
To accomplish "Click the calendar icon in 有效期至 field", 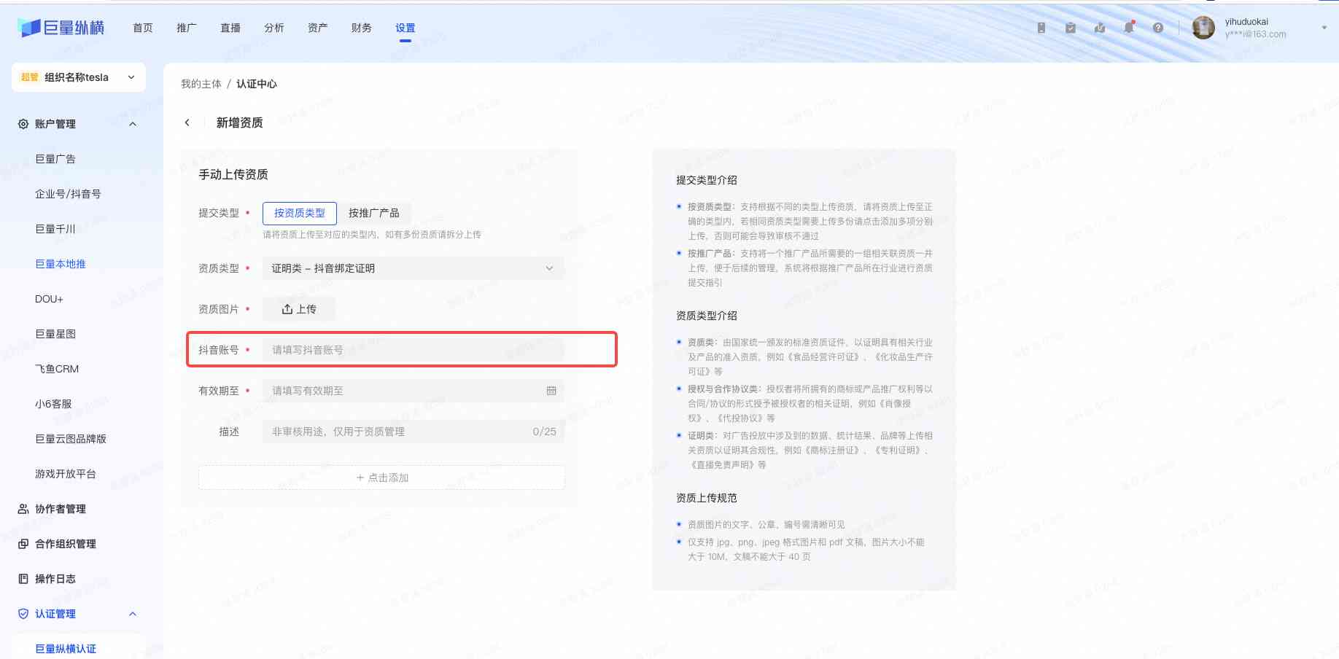I will click(x=551, y=391).
